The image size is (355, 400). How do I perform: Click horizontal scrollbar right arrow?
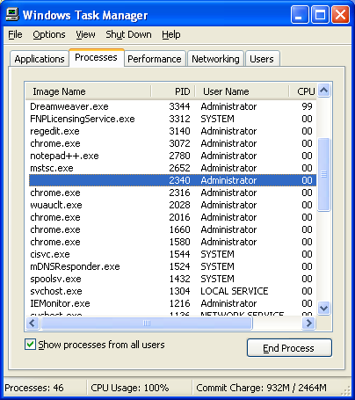pyautogui.click(x=308, y=324)
